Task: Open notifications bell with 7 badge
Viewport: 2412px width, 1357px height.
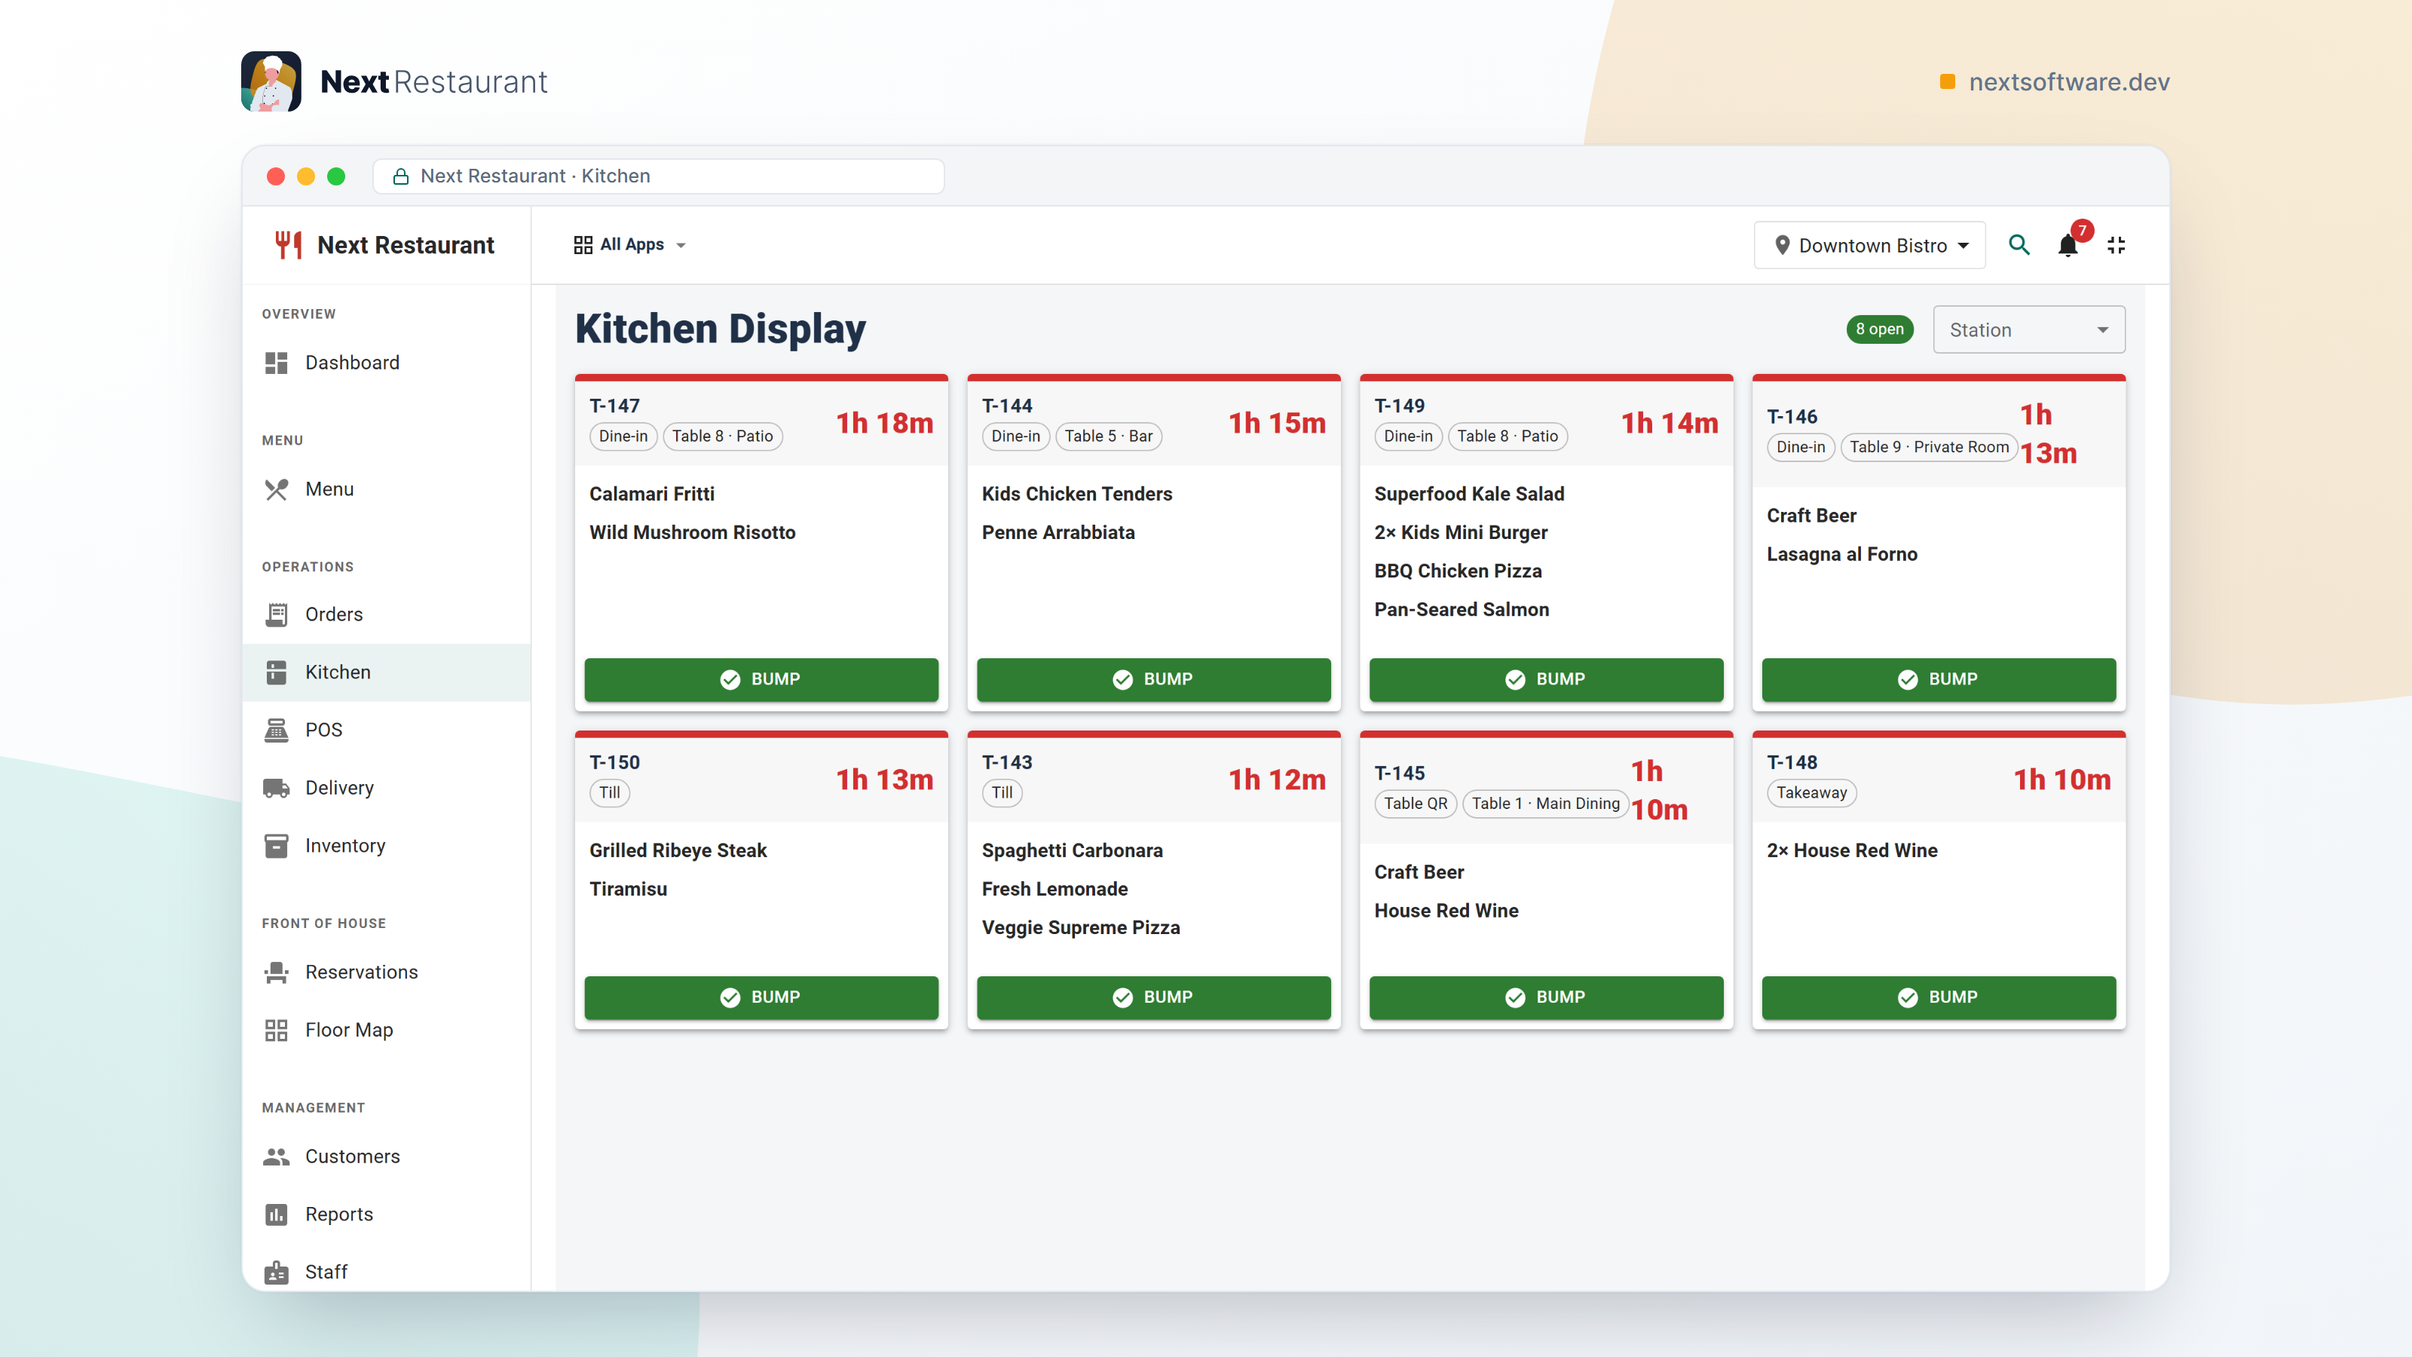Action: [x=2068, y=245]
